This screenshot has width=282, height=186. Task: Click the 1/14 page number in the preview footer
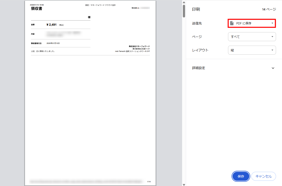(x=149, y=182)
